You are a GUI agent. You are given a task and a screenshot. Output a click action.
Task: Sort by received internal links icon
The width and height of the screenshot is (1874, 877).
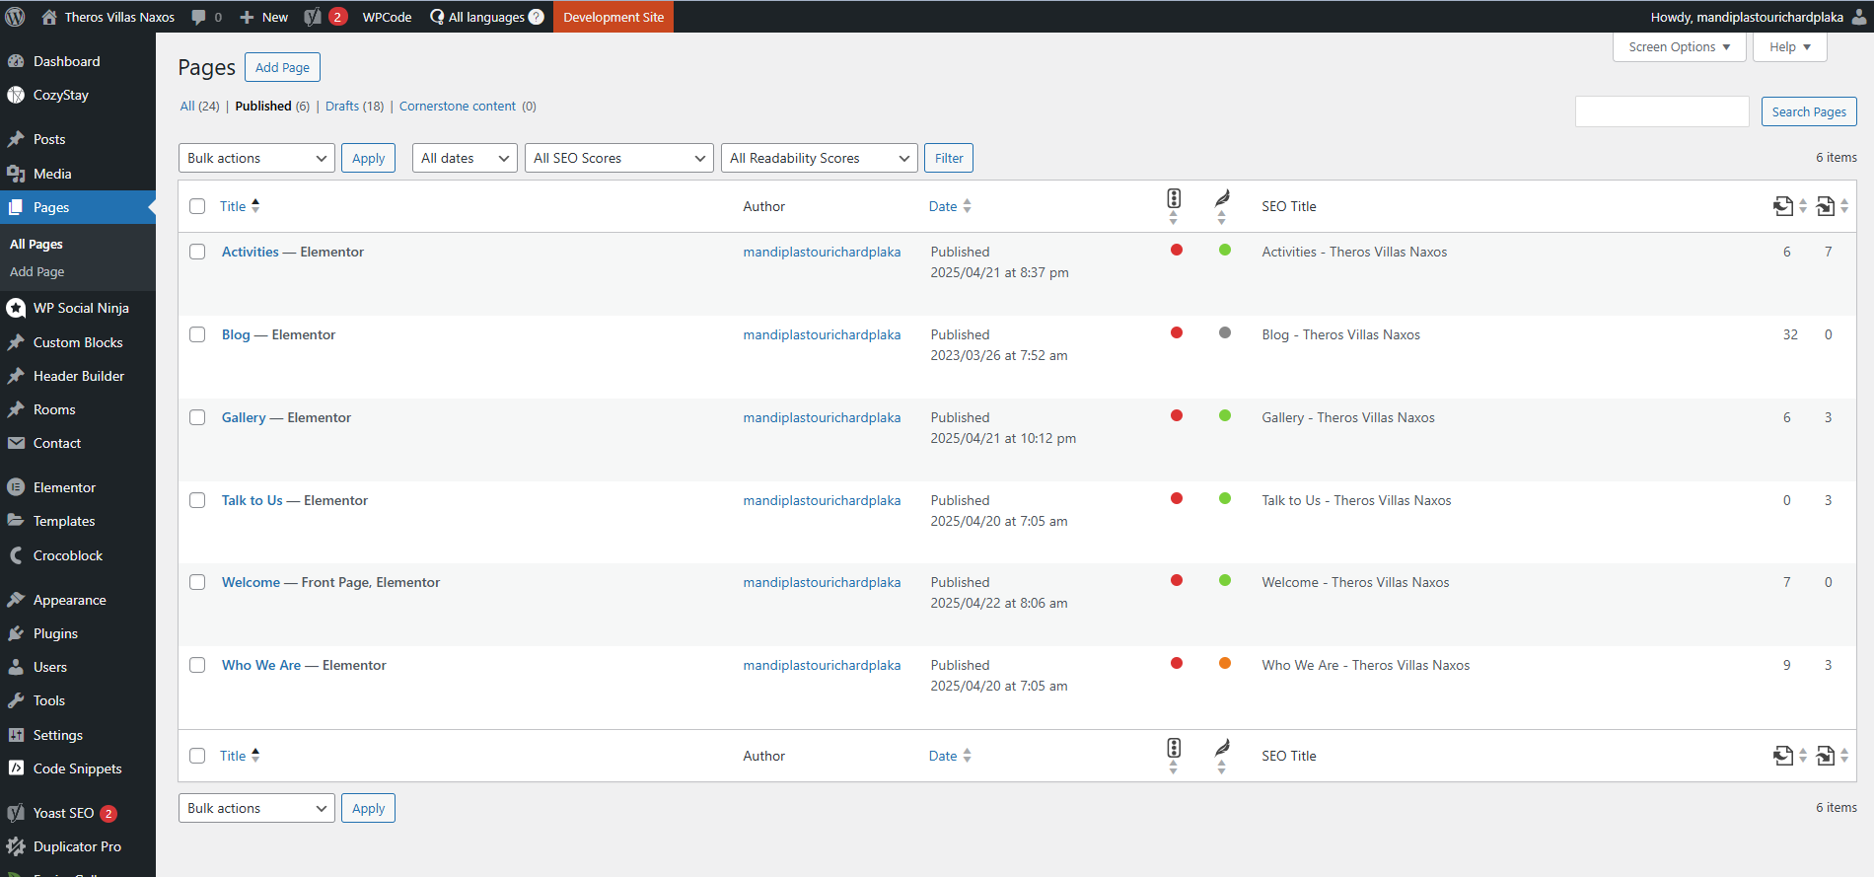(x=1826, y=206)
